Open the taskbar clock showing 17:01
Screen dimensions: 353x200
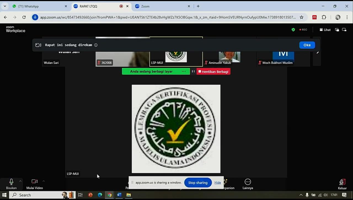pos(334,195)
